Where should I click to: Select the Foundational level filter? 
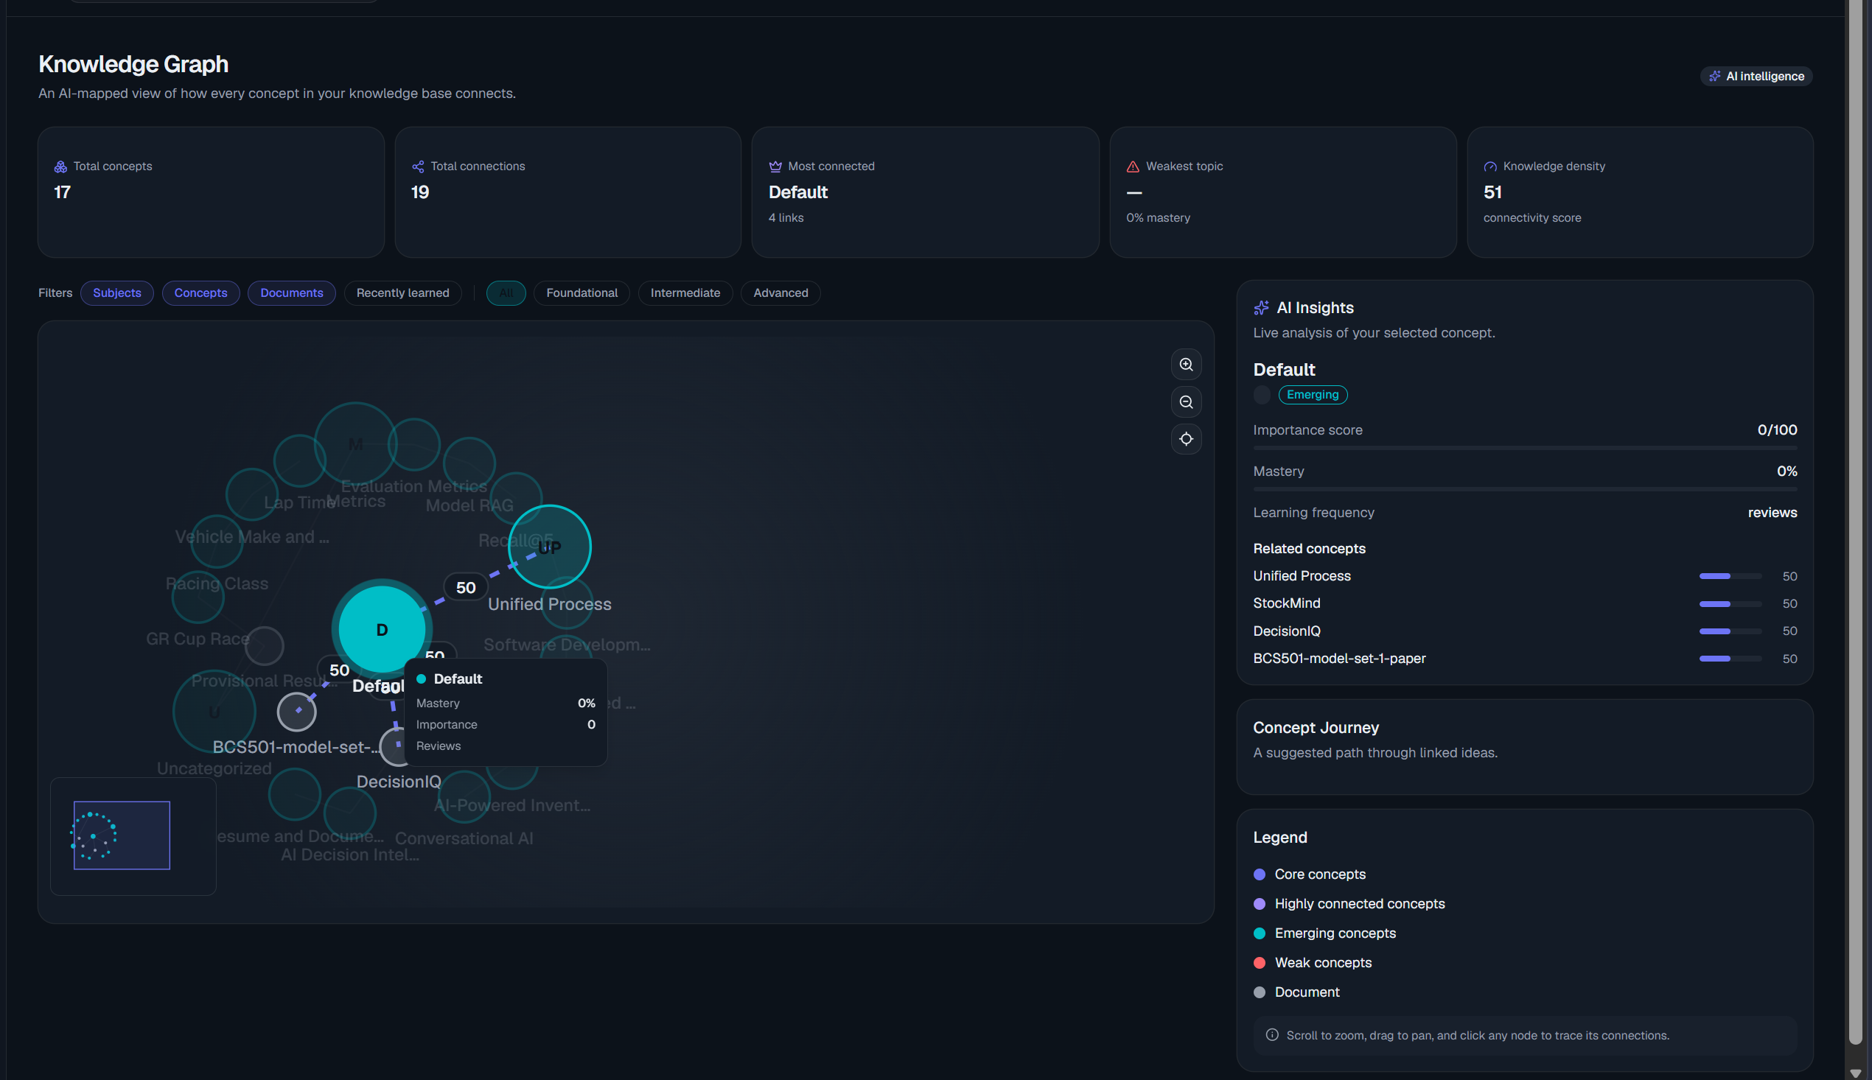[581, 293]
